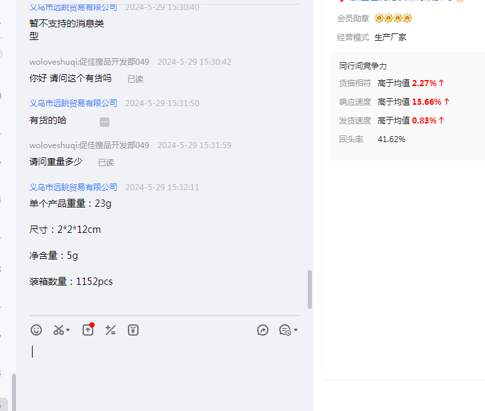The height and width of the screenshot is (411, 485).
Task: Click message 暂不支持的消息类型
Action: click(x=67, y=30)
